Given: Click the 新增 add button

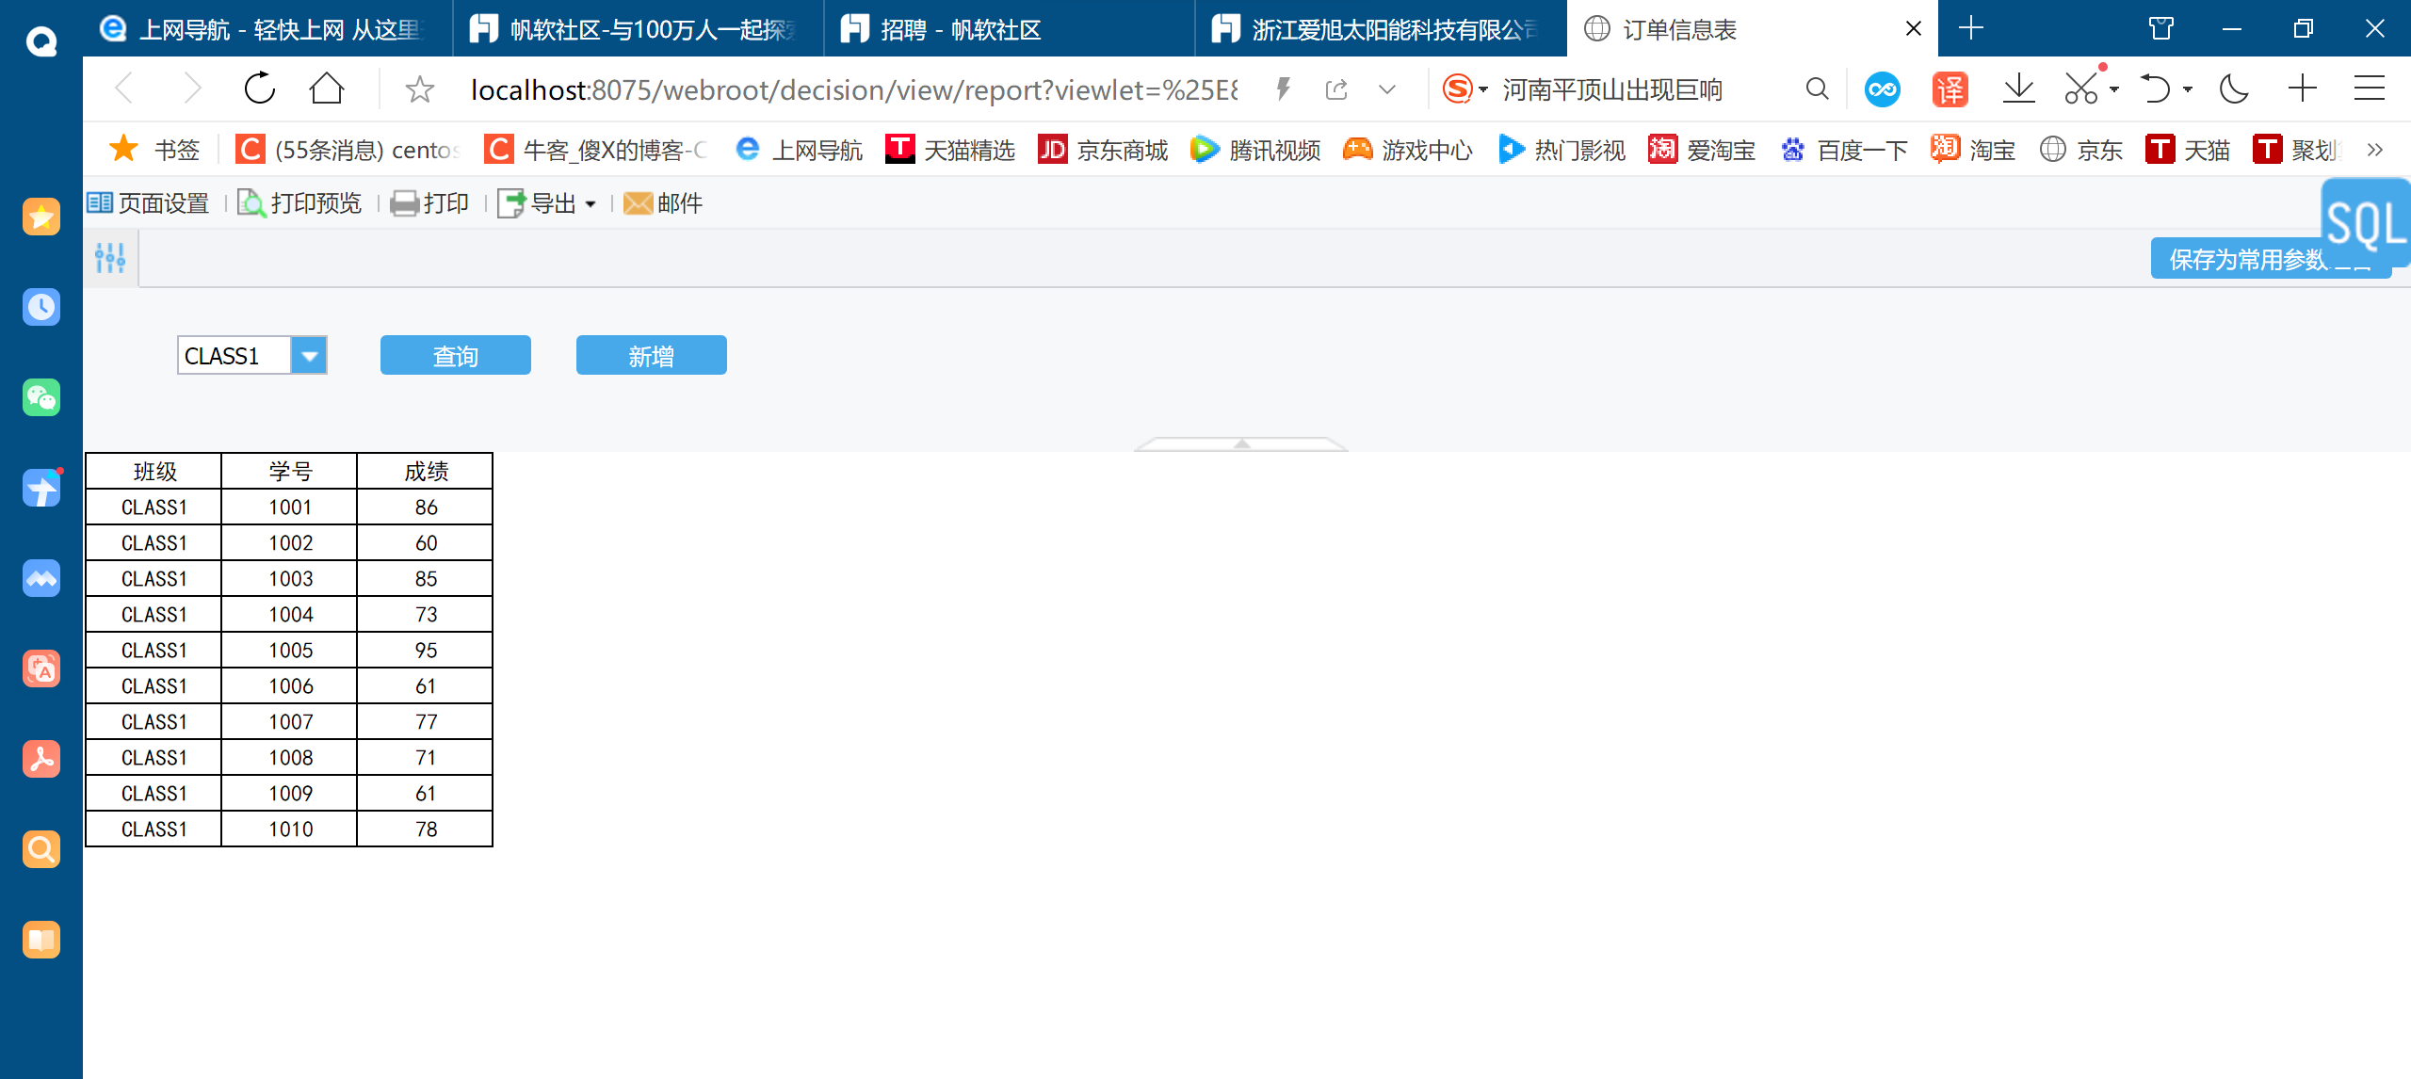Looking at the screenshot, I should point(652,356).
